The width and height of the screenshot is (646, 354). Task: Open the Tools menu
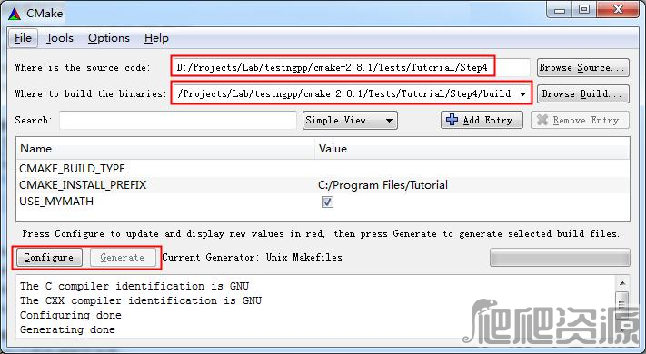pyautogui.click(x=60, y=38)
